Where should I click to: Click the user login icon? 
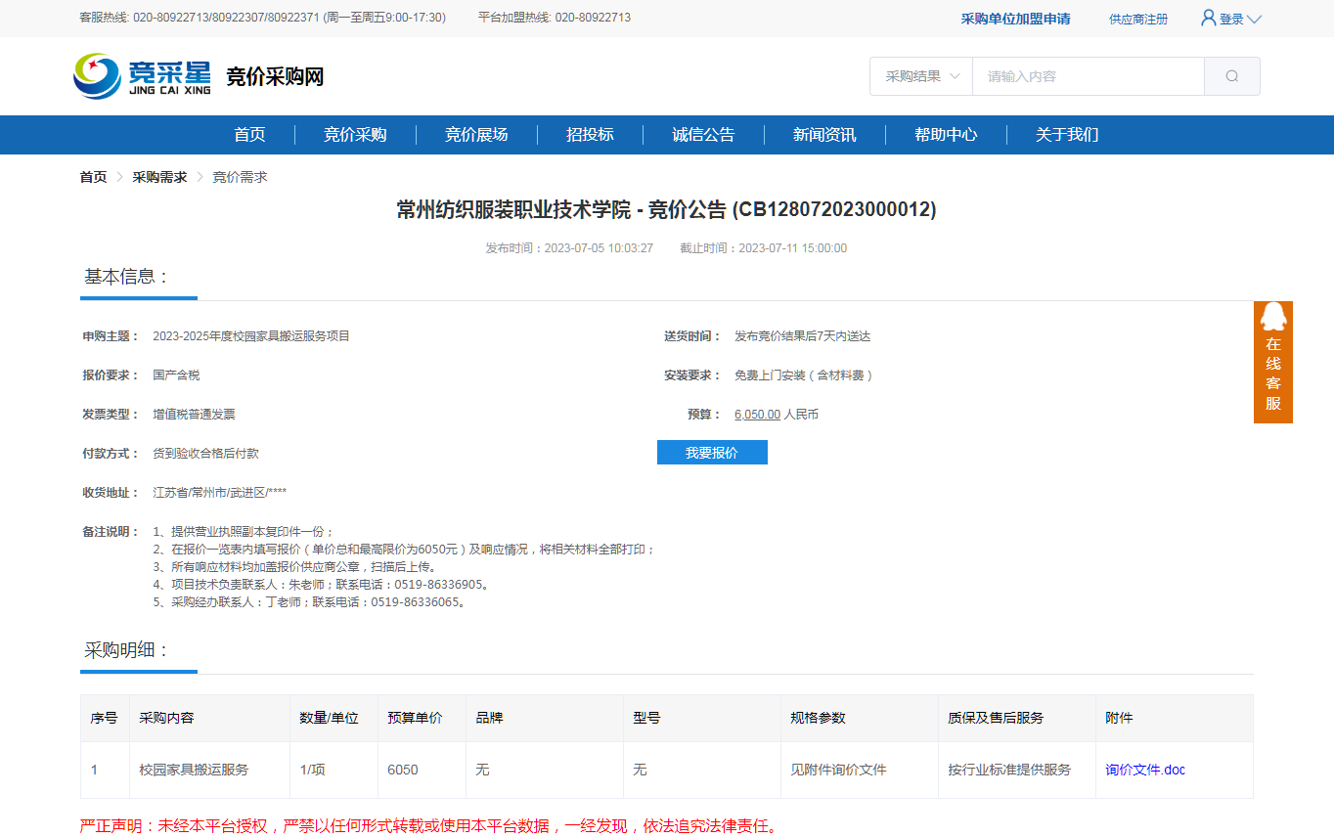pyautogui.click(x=1208, y=19)
